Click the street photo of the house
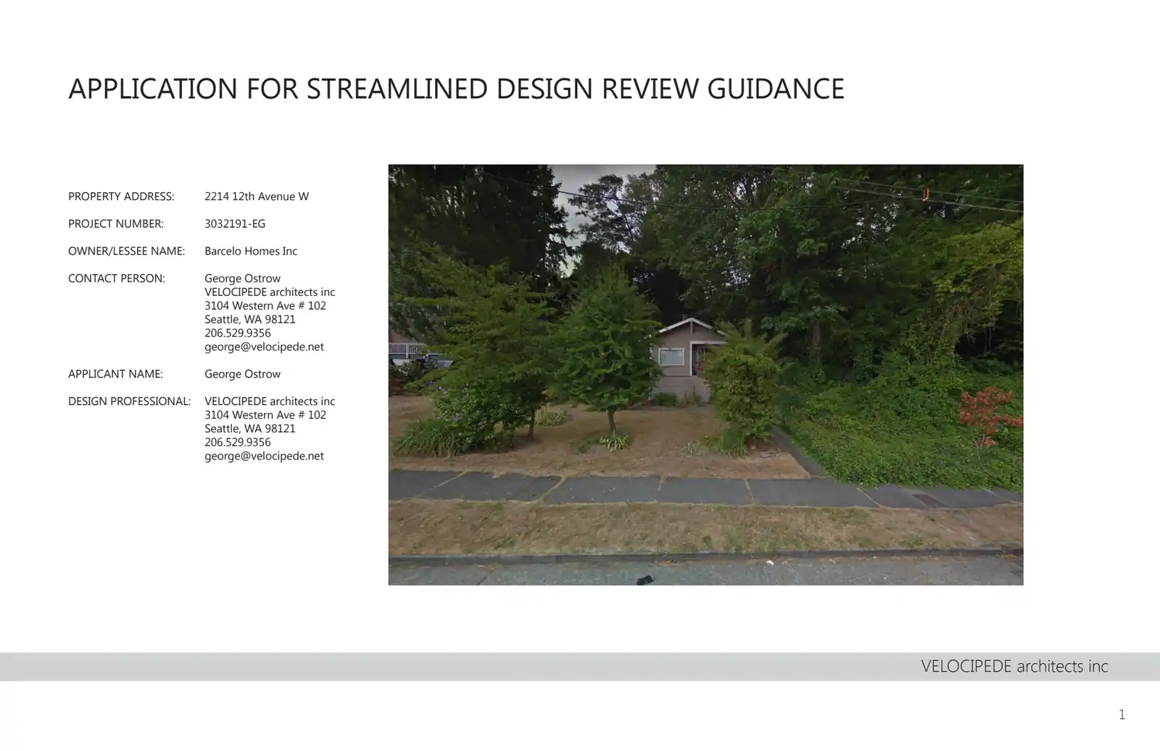The width and height of the screenshot is (1160, 751). coord(705,374)
